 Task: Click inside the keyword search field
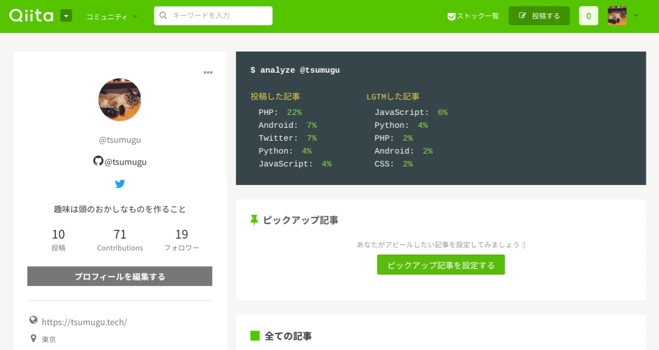click(213, 15)
